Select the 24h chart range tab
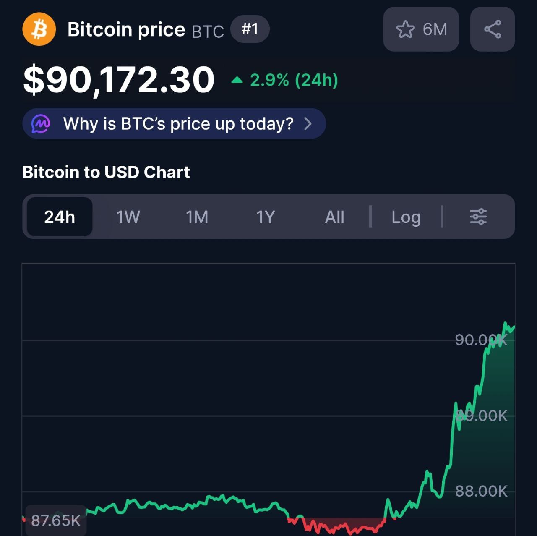 click(x=60, y=217)
